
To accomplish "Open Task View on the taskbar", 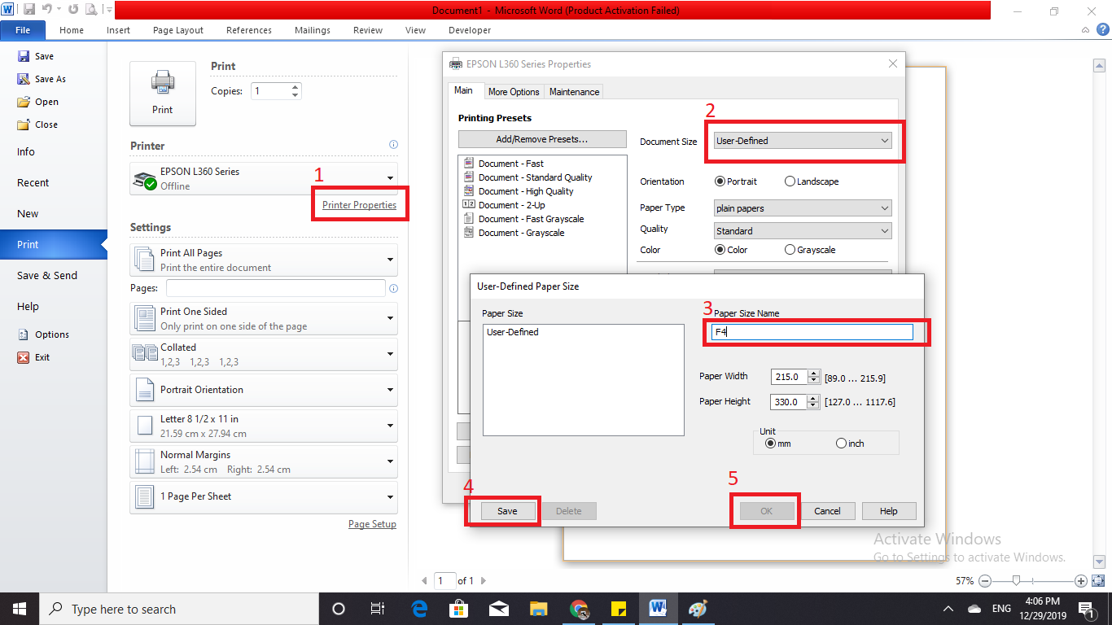I will (378, 609).
